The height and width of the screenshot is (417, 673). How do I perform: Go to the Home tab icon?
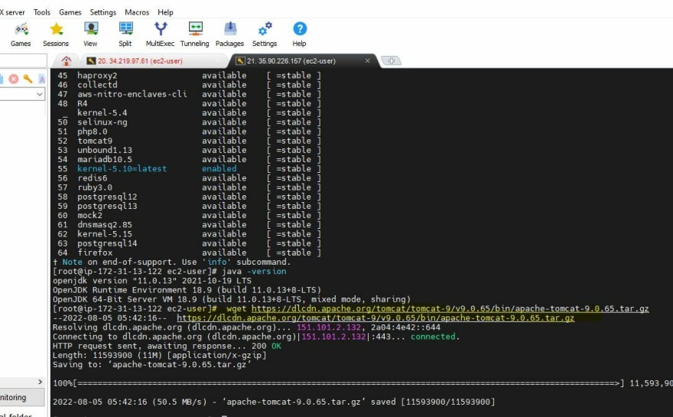66,61
